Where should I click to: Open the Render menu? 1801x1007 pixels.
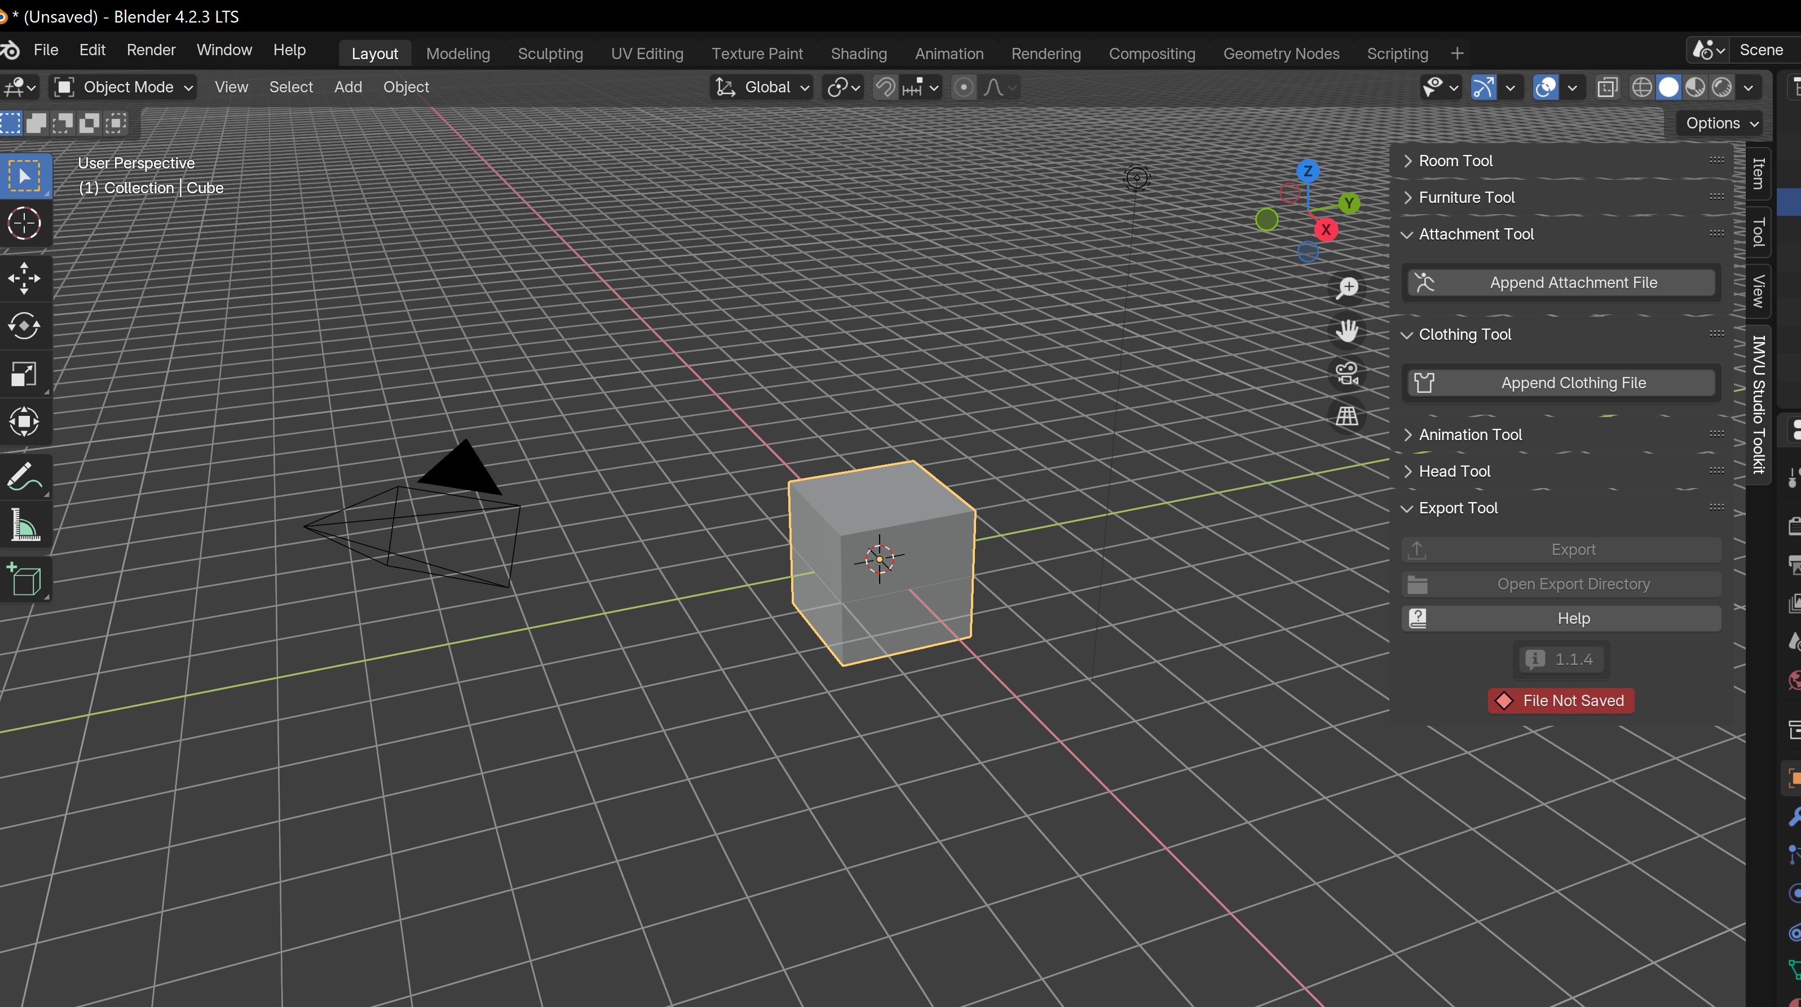(151, 50)
